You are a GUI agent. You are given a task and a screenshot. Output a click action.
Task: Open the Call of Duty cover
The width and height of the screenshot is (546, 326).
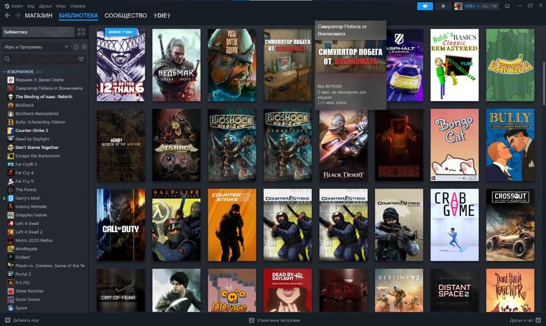[121, 225]
